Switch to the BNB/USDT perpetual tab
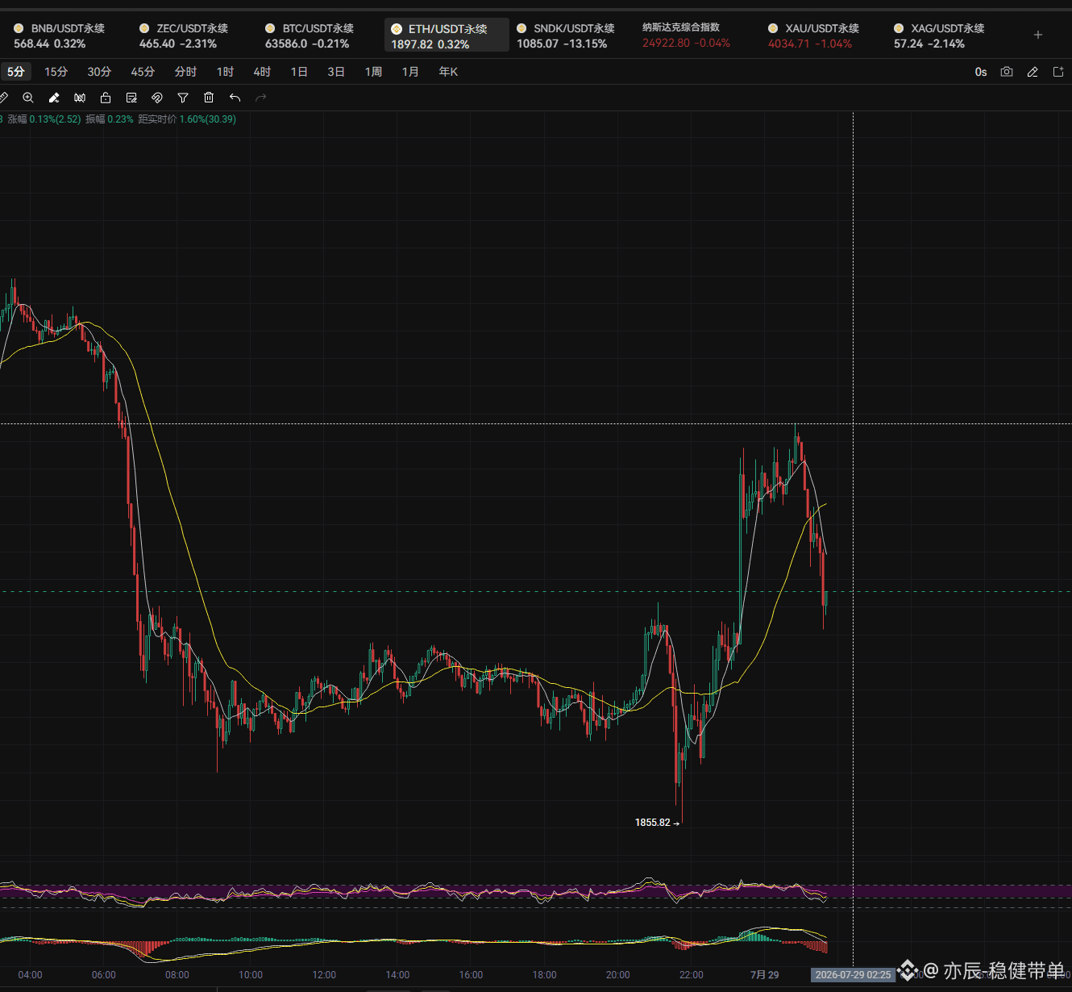The image size is (1072, 992). click(x=60, y=35)
